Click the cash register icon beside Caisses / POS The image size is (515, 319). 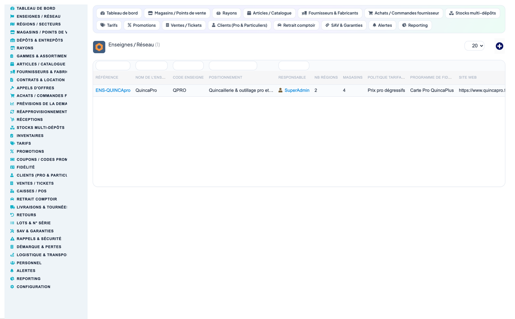[12, 191]
